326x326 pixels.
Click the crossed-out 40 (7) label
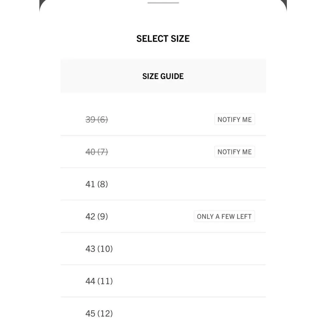point(97,152)
